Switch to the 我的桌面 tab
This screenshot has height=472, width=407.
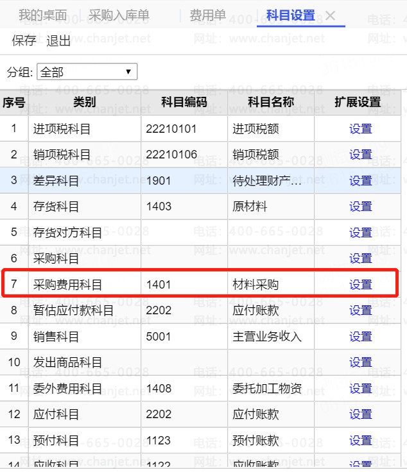[42, 15]
